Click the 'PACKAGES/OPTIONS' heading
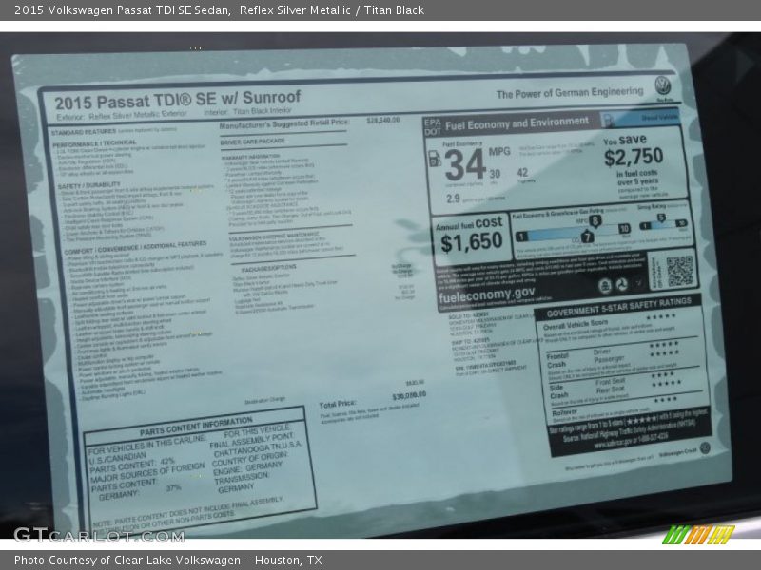 click(x=269, y=268)
